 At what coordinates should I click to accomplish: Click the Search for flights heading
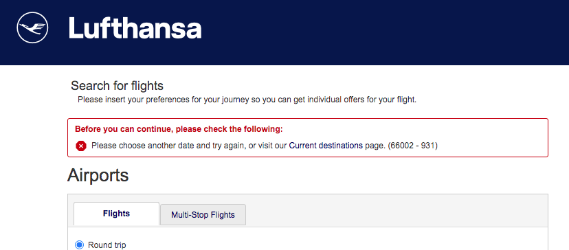pos(117,86)
